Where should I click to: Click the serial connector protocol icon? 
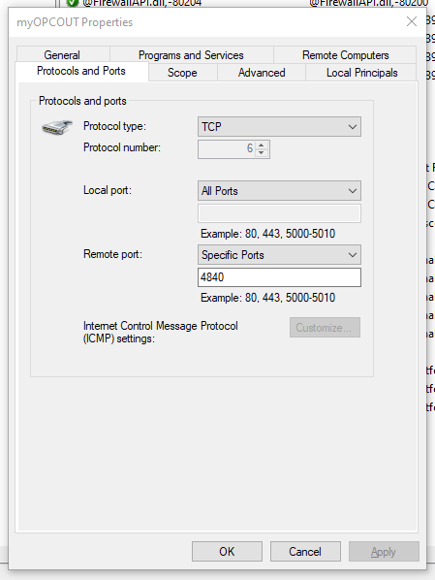56,128
